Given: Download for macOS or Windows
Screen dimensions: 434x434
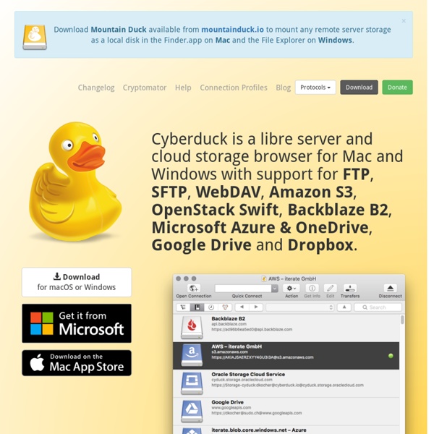Looking at the screenshot, I should [x=77, y=282].
